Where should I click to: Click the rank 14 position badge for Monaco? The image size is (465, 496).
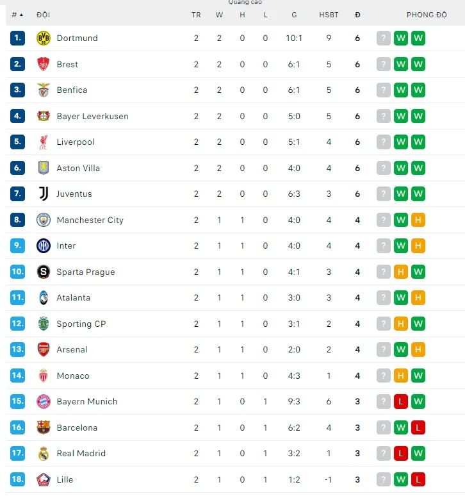(17, 376)
